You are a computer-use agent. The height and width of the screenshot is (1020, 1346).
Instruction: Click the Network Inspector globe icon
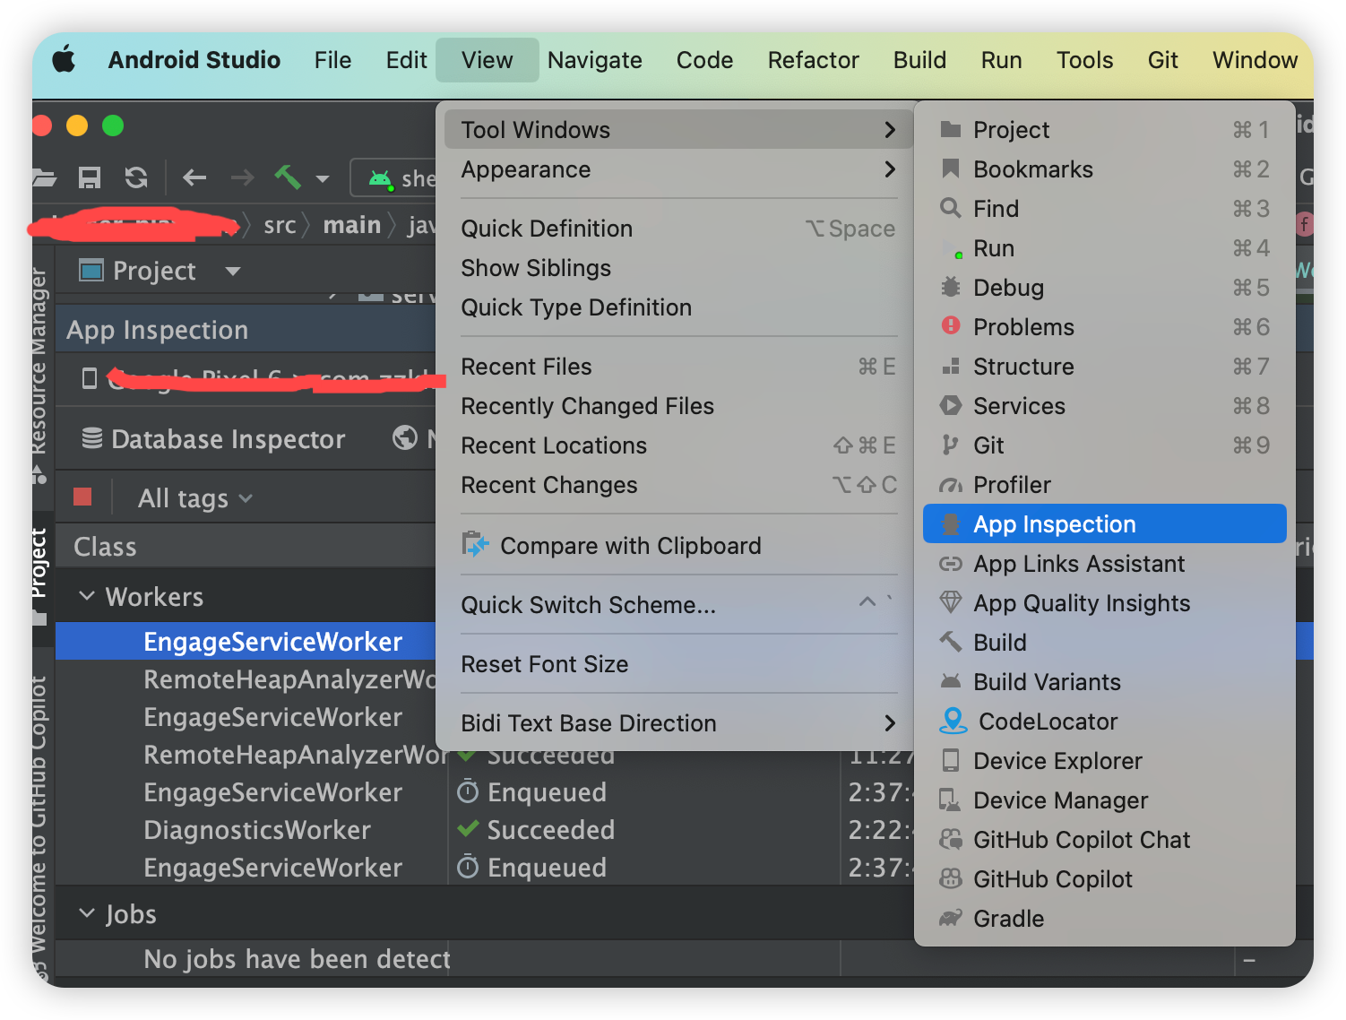(x=405, y=437)
